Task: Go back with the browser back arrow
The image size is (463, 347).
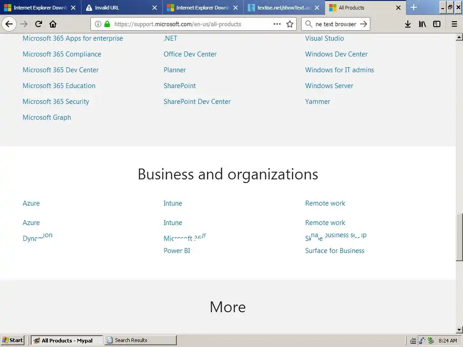Action: click(x=9, y=24)
